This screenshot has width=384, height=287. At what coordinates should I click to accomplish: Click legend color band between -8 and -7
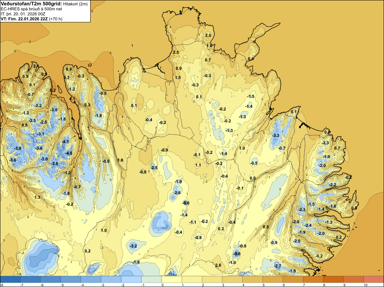pyautogui.click(x=10, y=279)
